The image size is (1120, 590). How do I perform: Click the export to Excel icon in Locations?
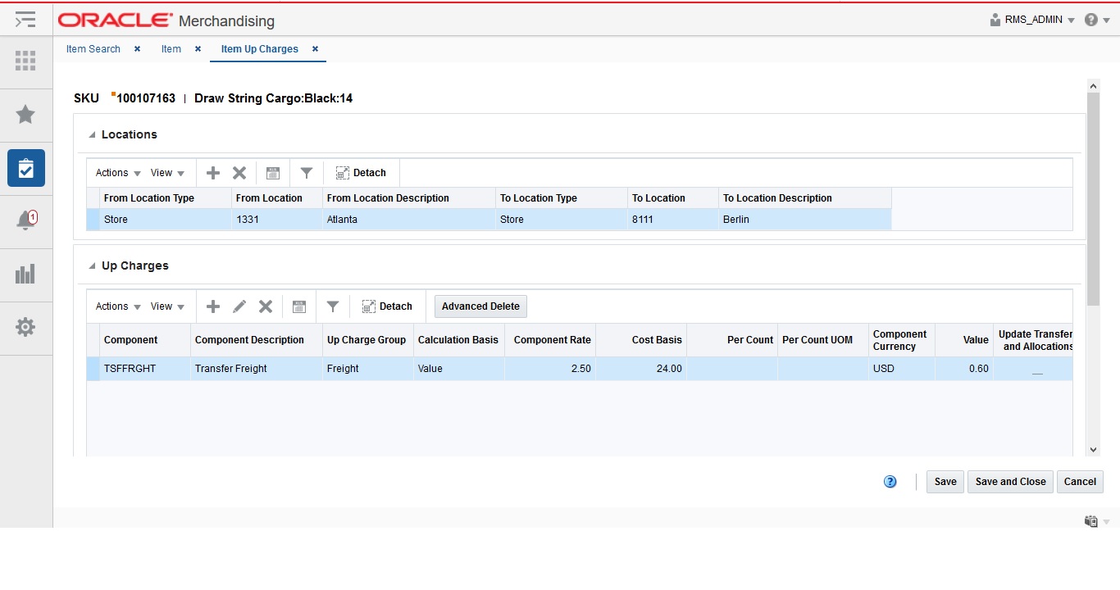point(273,173)
